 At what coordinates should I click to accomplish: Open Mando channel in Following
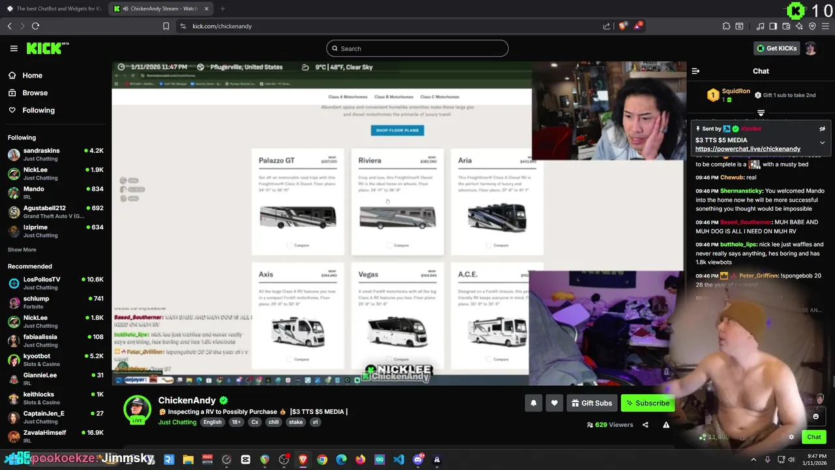55,193
